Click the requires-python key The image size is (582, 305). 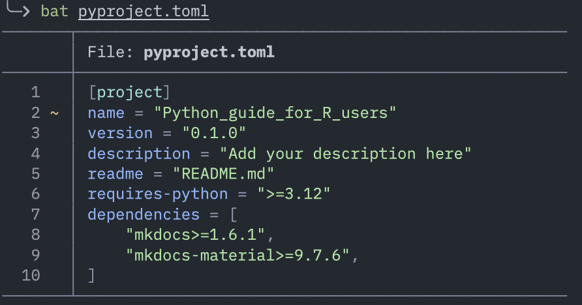point(158,194)
